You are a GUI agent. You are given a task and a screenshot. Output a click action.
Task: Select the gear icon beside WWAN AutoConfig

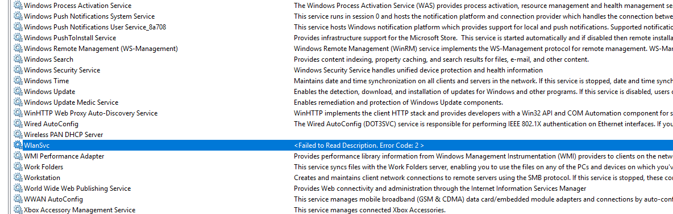[18, 199]
